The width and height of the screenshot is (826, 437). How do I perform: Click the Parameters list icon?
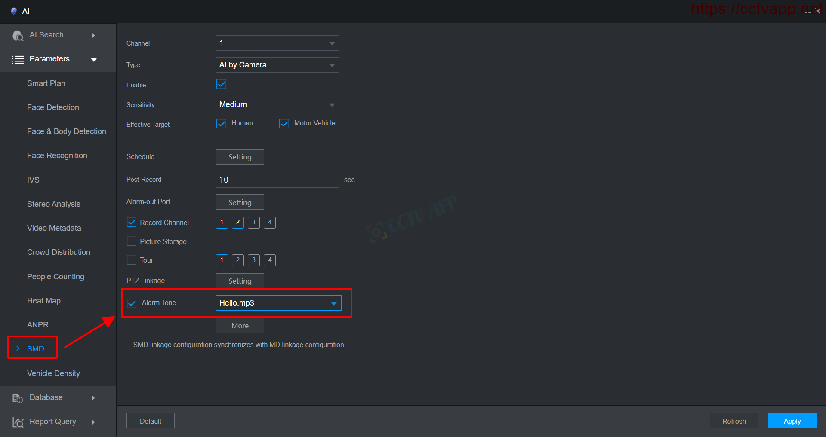click(x=18, y=60)
